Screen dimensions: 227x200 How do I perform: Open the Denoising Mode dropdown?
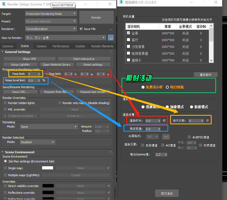[x=49, y=127]
